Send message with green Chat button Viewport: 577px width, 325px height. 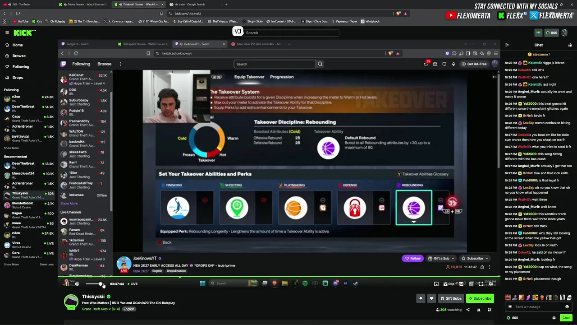coord(566,318)
